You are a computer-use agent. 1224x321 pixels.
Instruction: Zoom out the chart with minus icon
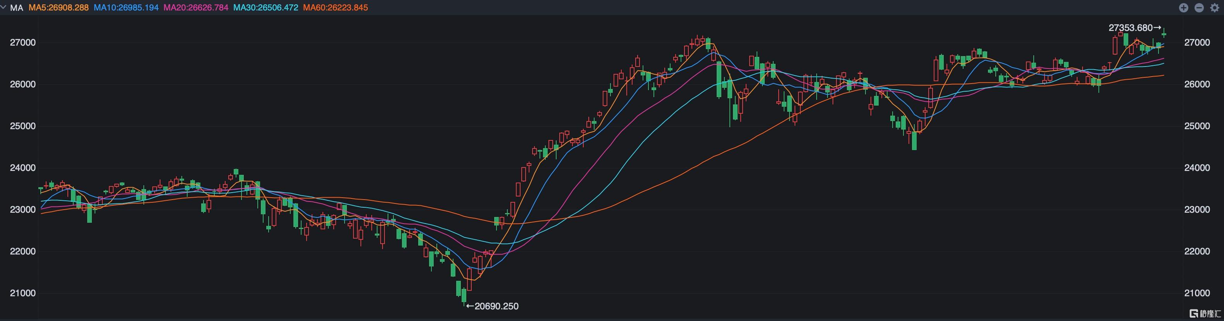[1199, 8]
